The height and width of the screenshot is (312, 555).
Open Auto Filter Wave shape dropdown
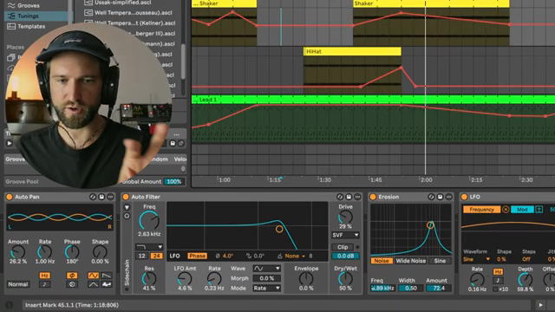click(x=266, y=269)
